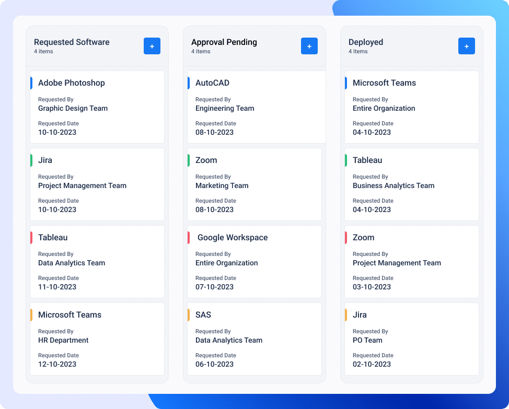Click Marketing Team requester text
The image size is (509, 409).
pos(222,185)
